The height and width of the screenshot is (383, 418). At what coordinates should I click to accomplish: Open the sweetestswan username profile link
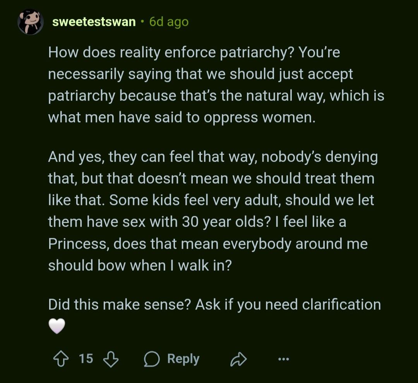(94, 22)
